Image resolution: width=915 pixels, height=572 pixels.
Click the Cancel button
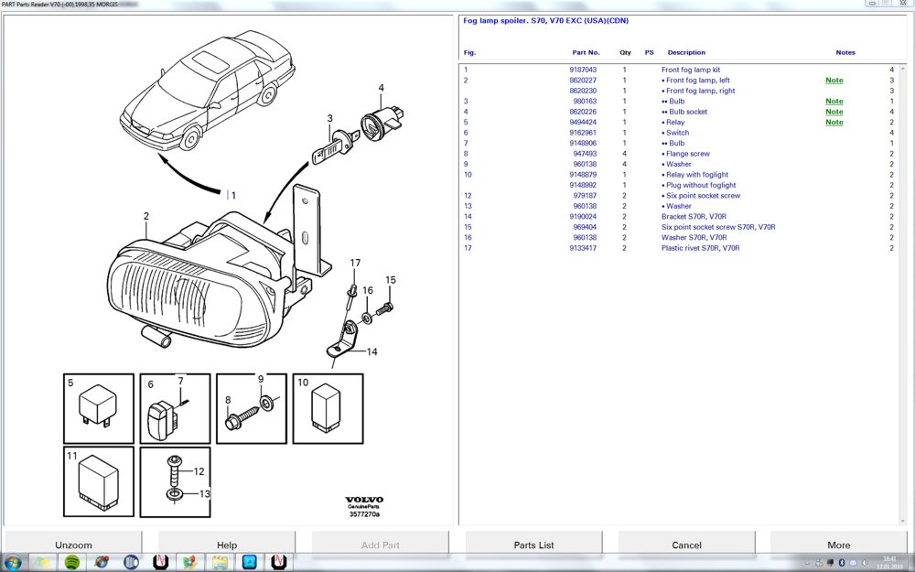click(x=686, y=545)
